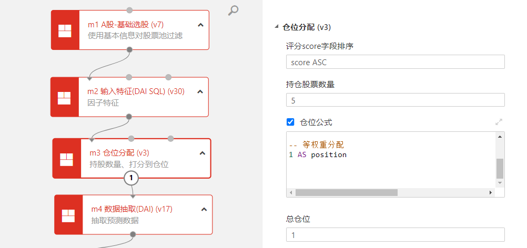The width and height of the screenshot is (527, 248).
Task: Click the 评分score字段排序 input field
Action: (395, 62)
